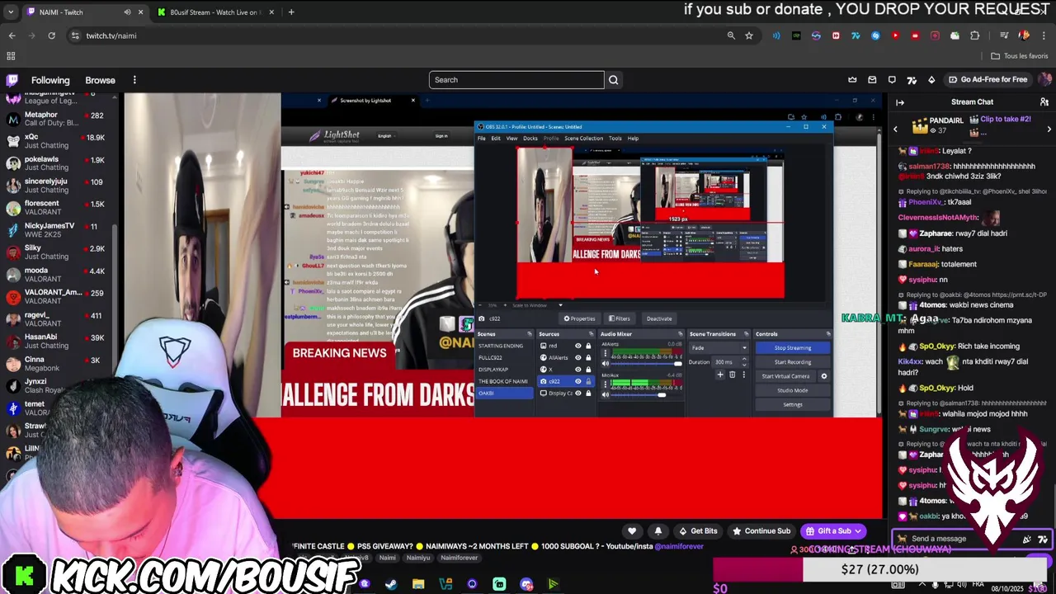
Task: Show next item in chat gift leaderboard
Action: 1049,129
